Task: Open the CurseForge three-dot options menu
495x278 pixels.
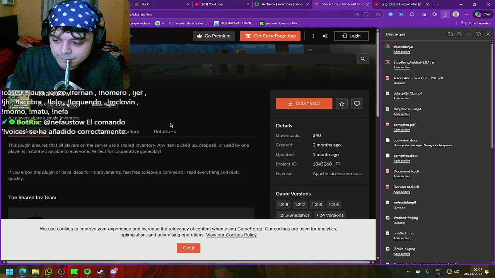Action: (x=313, y=36)
